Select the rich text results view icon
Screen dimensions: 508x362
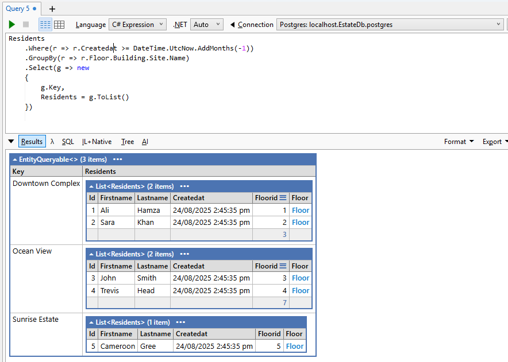point(45,24)
